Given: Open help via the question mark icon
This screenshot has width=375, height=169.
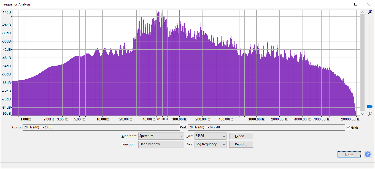Looking at the screenshot, I should point(368,154).
